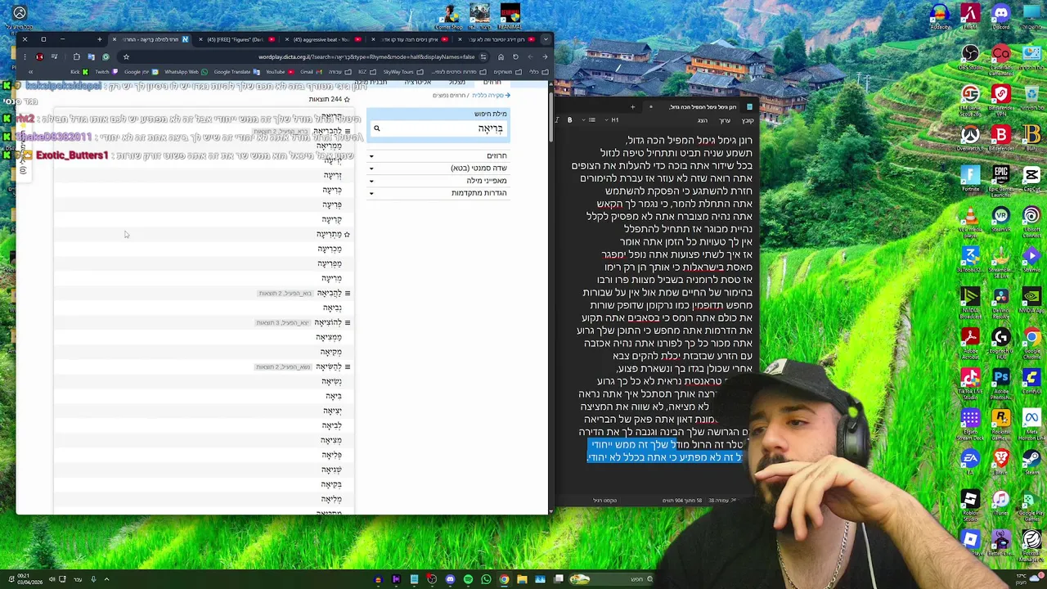Open File Explorer from the taskbar
Screen dimensions: 1047x589
tap(522, 579)
